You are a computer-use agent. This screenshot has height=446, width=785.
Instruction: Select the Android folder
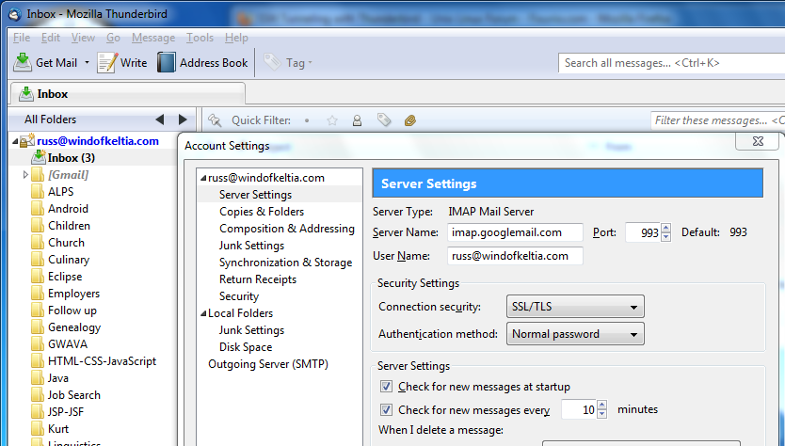(68, 209)
